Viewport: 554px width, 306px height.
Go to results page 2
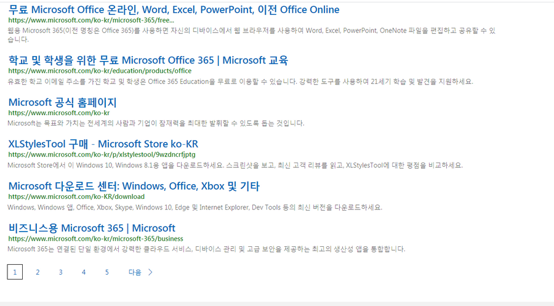tap(38, 272)
